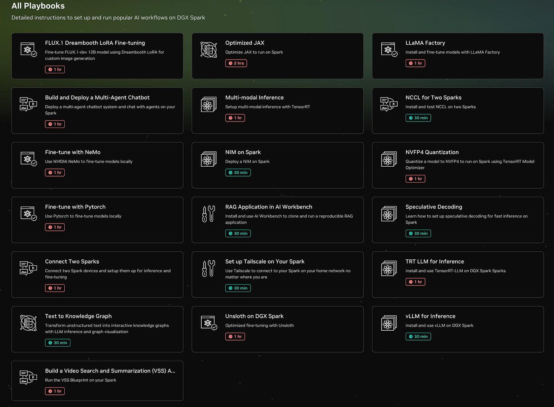Open the FLUX.1 Dreambooth LoRA Fine-tuning playbook
The image size is (554, 407).
pos(95,43)
